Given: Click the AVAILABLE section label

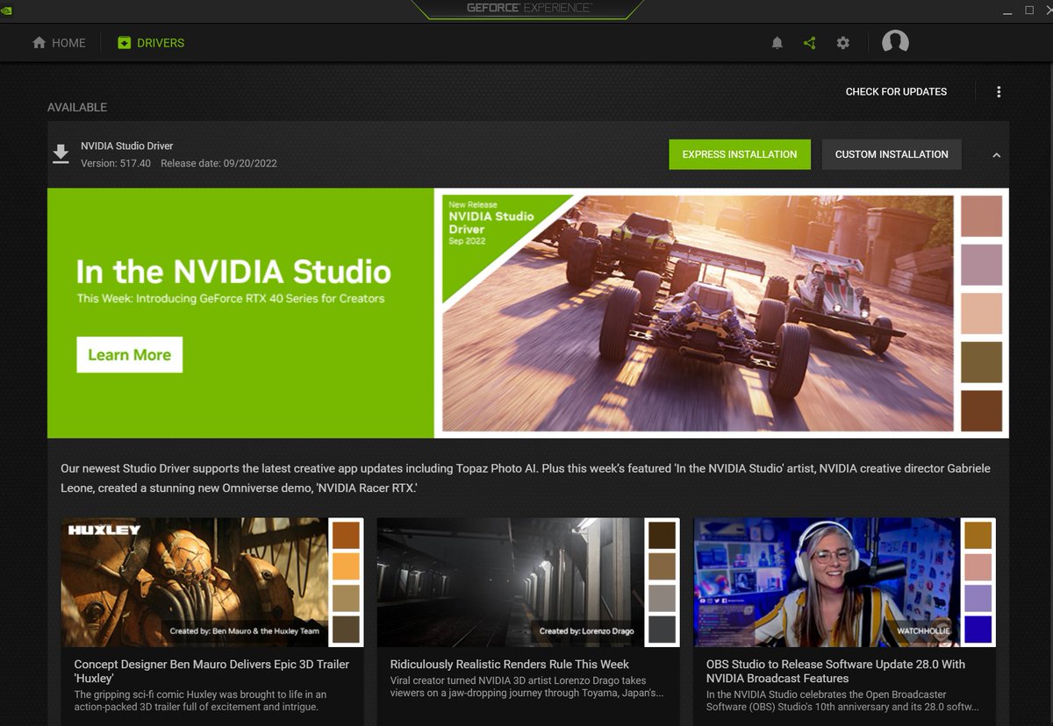Looking at the screenshot, I should pos(77,107).
